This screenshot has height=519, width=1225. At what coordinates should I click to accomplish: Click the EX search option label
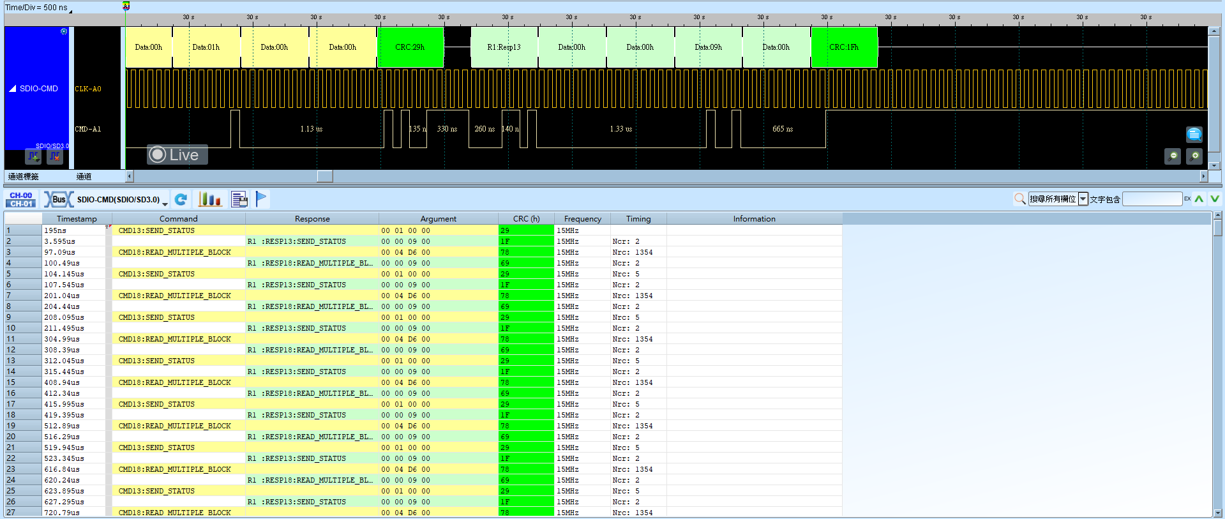pyautogui.click(x=1187, y=199)
